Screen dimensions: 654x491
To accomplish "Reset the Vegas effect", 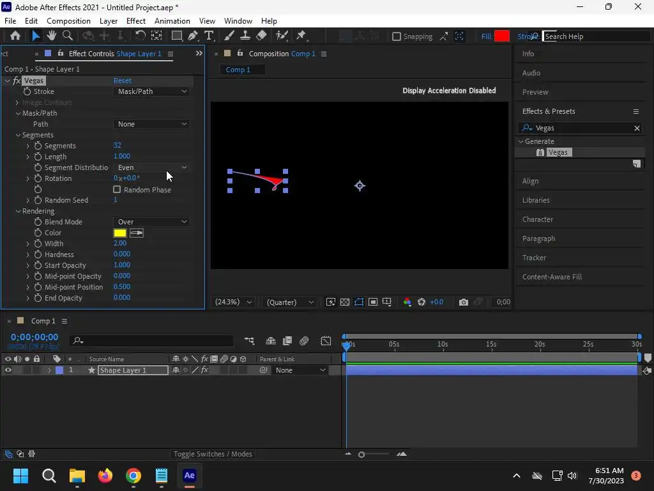I will point(122,81).
